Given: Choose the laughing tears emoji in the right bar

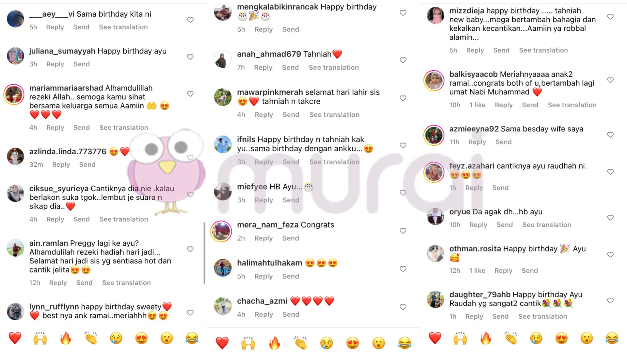Looking at the screenshot, I should 612,338.
